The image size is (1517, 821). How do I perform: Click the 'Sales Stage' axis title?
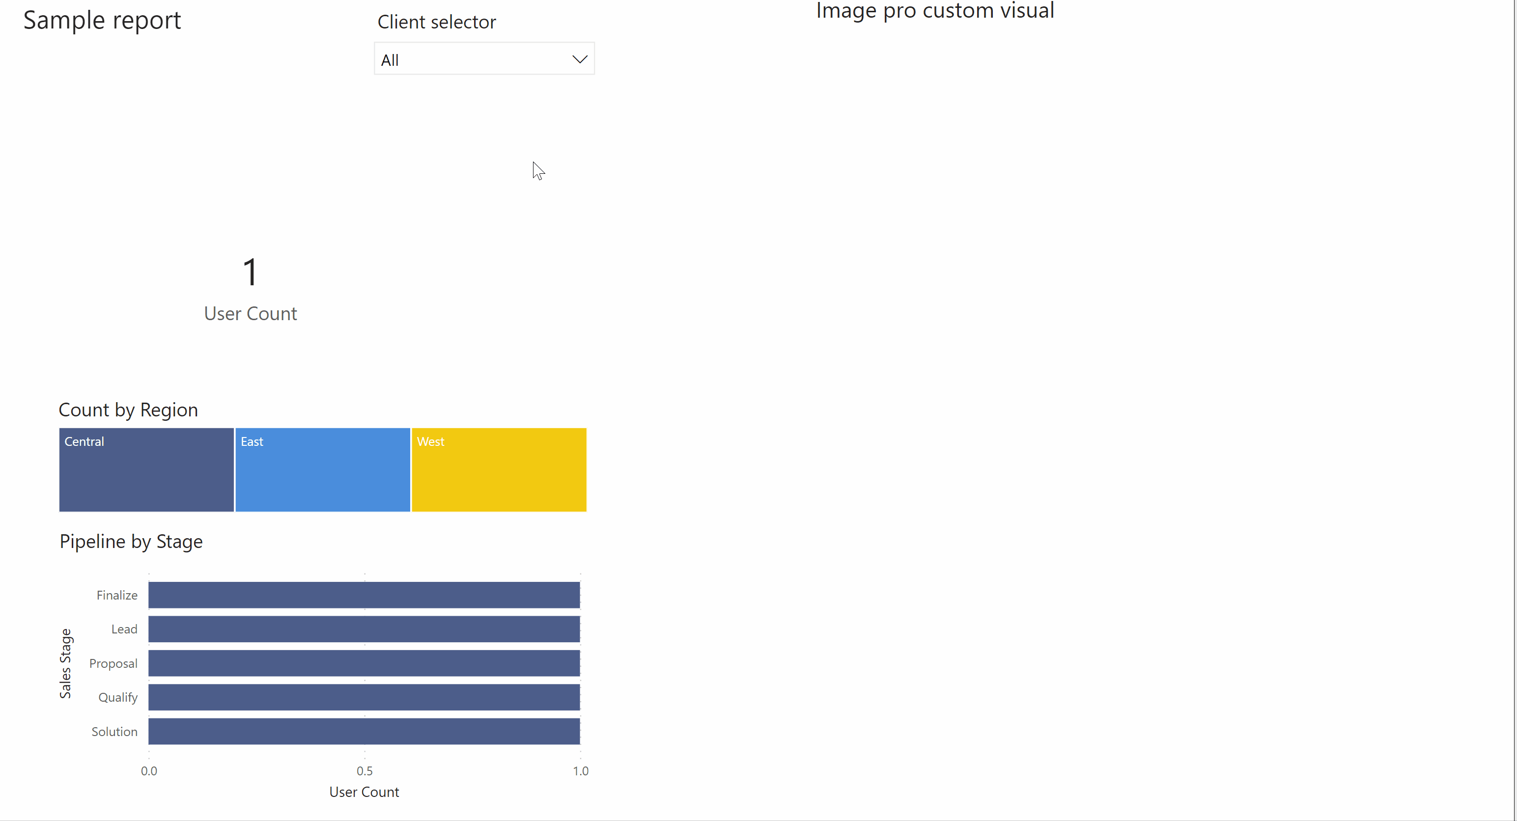(65, 663)
